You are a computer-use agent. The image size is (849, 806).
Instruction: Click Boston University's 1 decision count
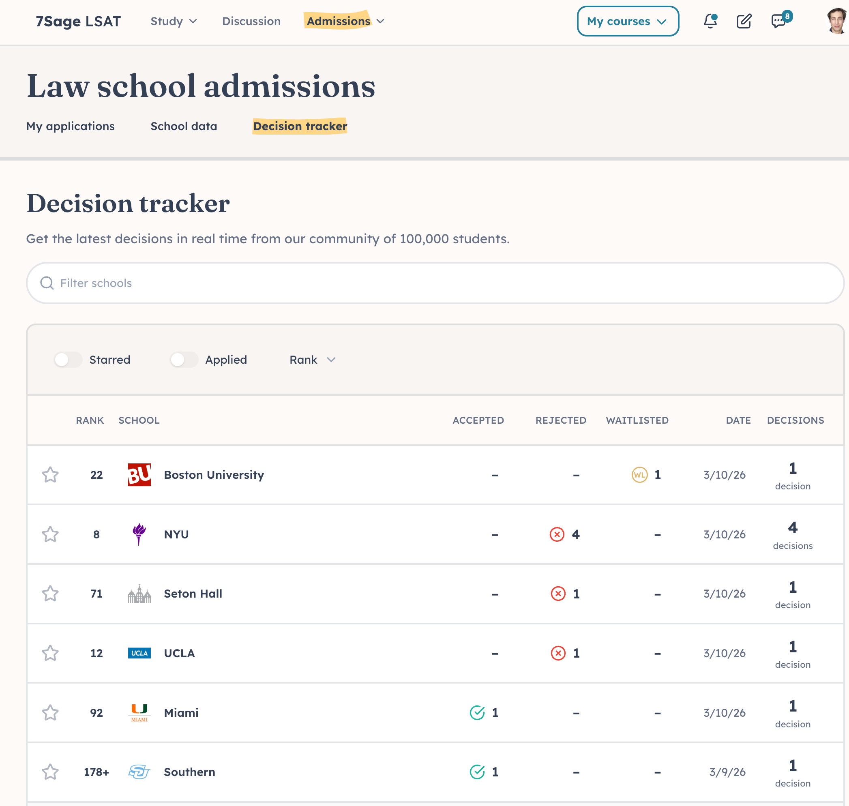pos(793,476)
